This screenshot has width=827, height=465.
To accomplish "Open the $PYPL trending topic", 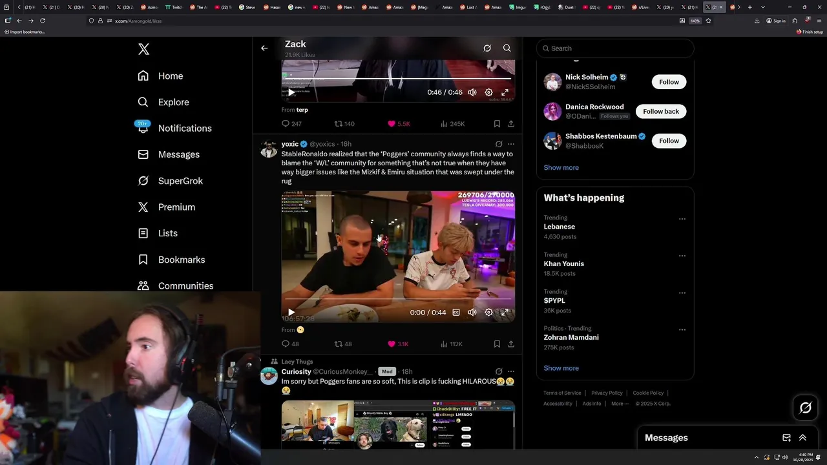I will pos(554,300).
